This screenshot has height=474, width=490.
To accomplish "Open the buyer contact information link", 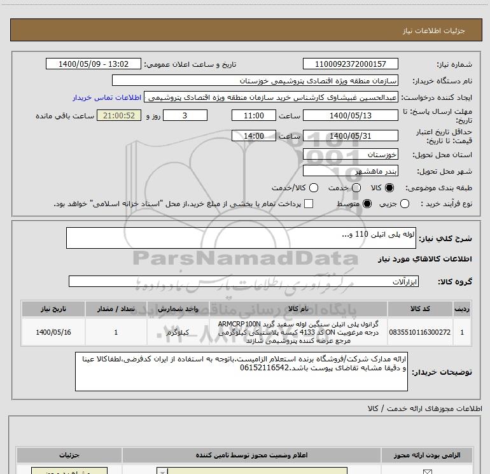I will pyautogui.click(x=107, y=98).
